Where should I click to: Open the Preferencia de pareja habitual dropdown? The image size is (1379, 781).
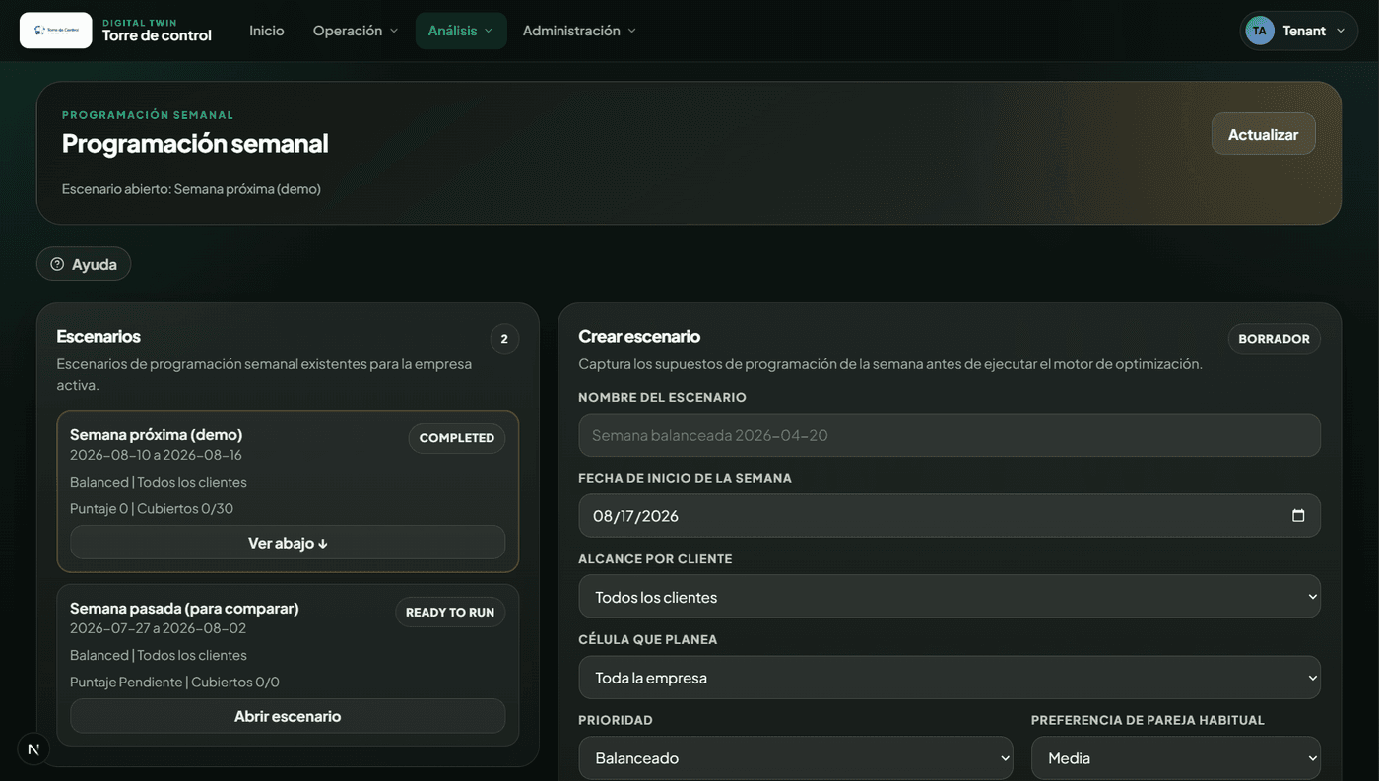click(x=1176, y=758)
